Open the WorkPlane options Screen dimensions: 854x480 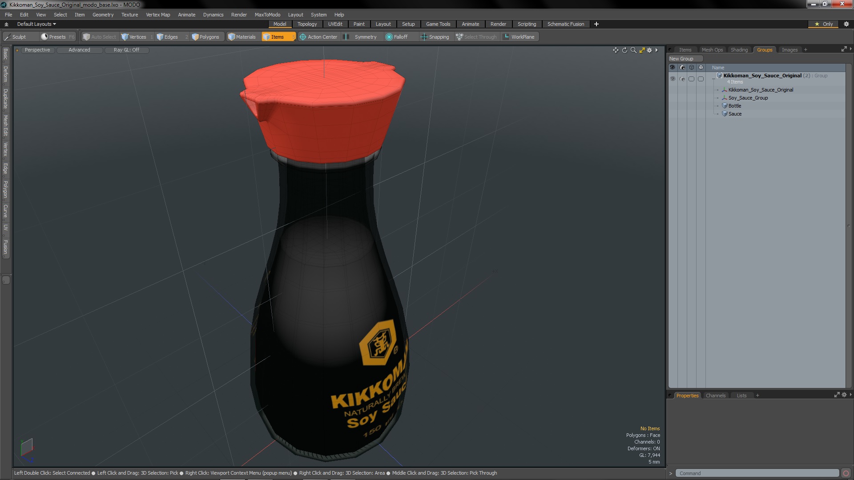[519, 37]
